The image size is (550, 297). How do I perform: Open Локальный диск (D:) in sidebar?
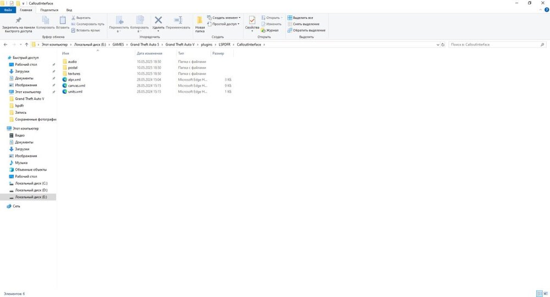pyautogui.click(x=31, y=190)
